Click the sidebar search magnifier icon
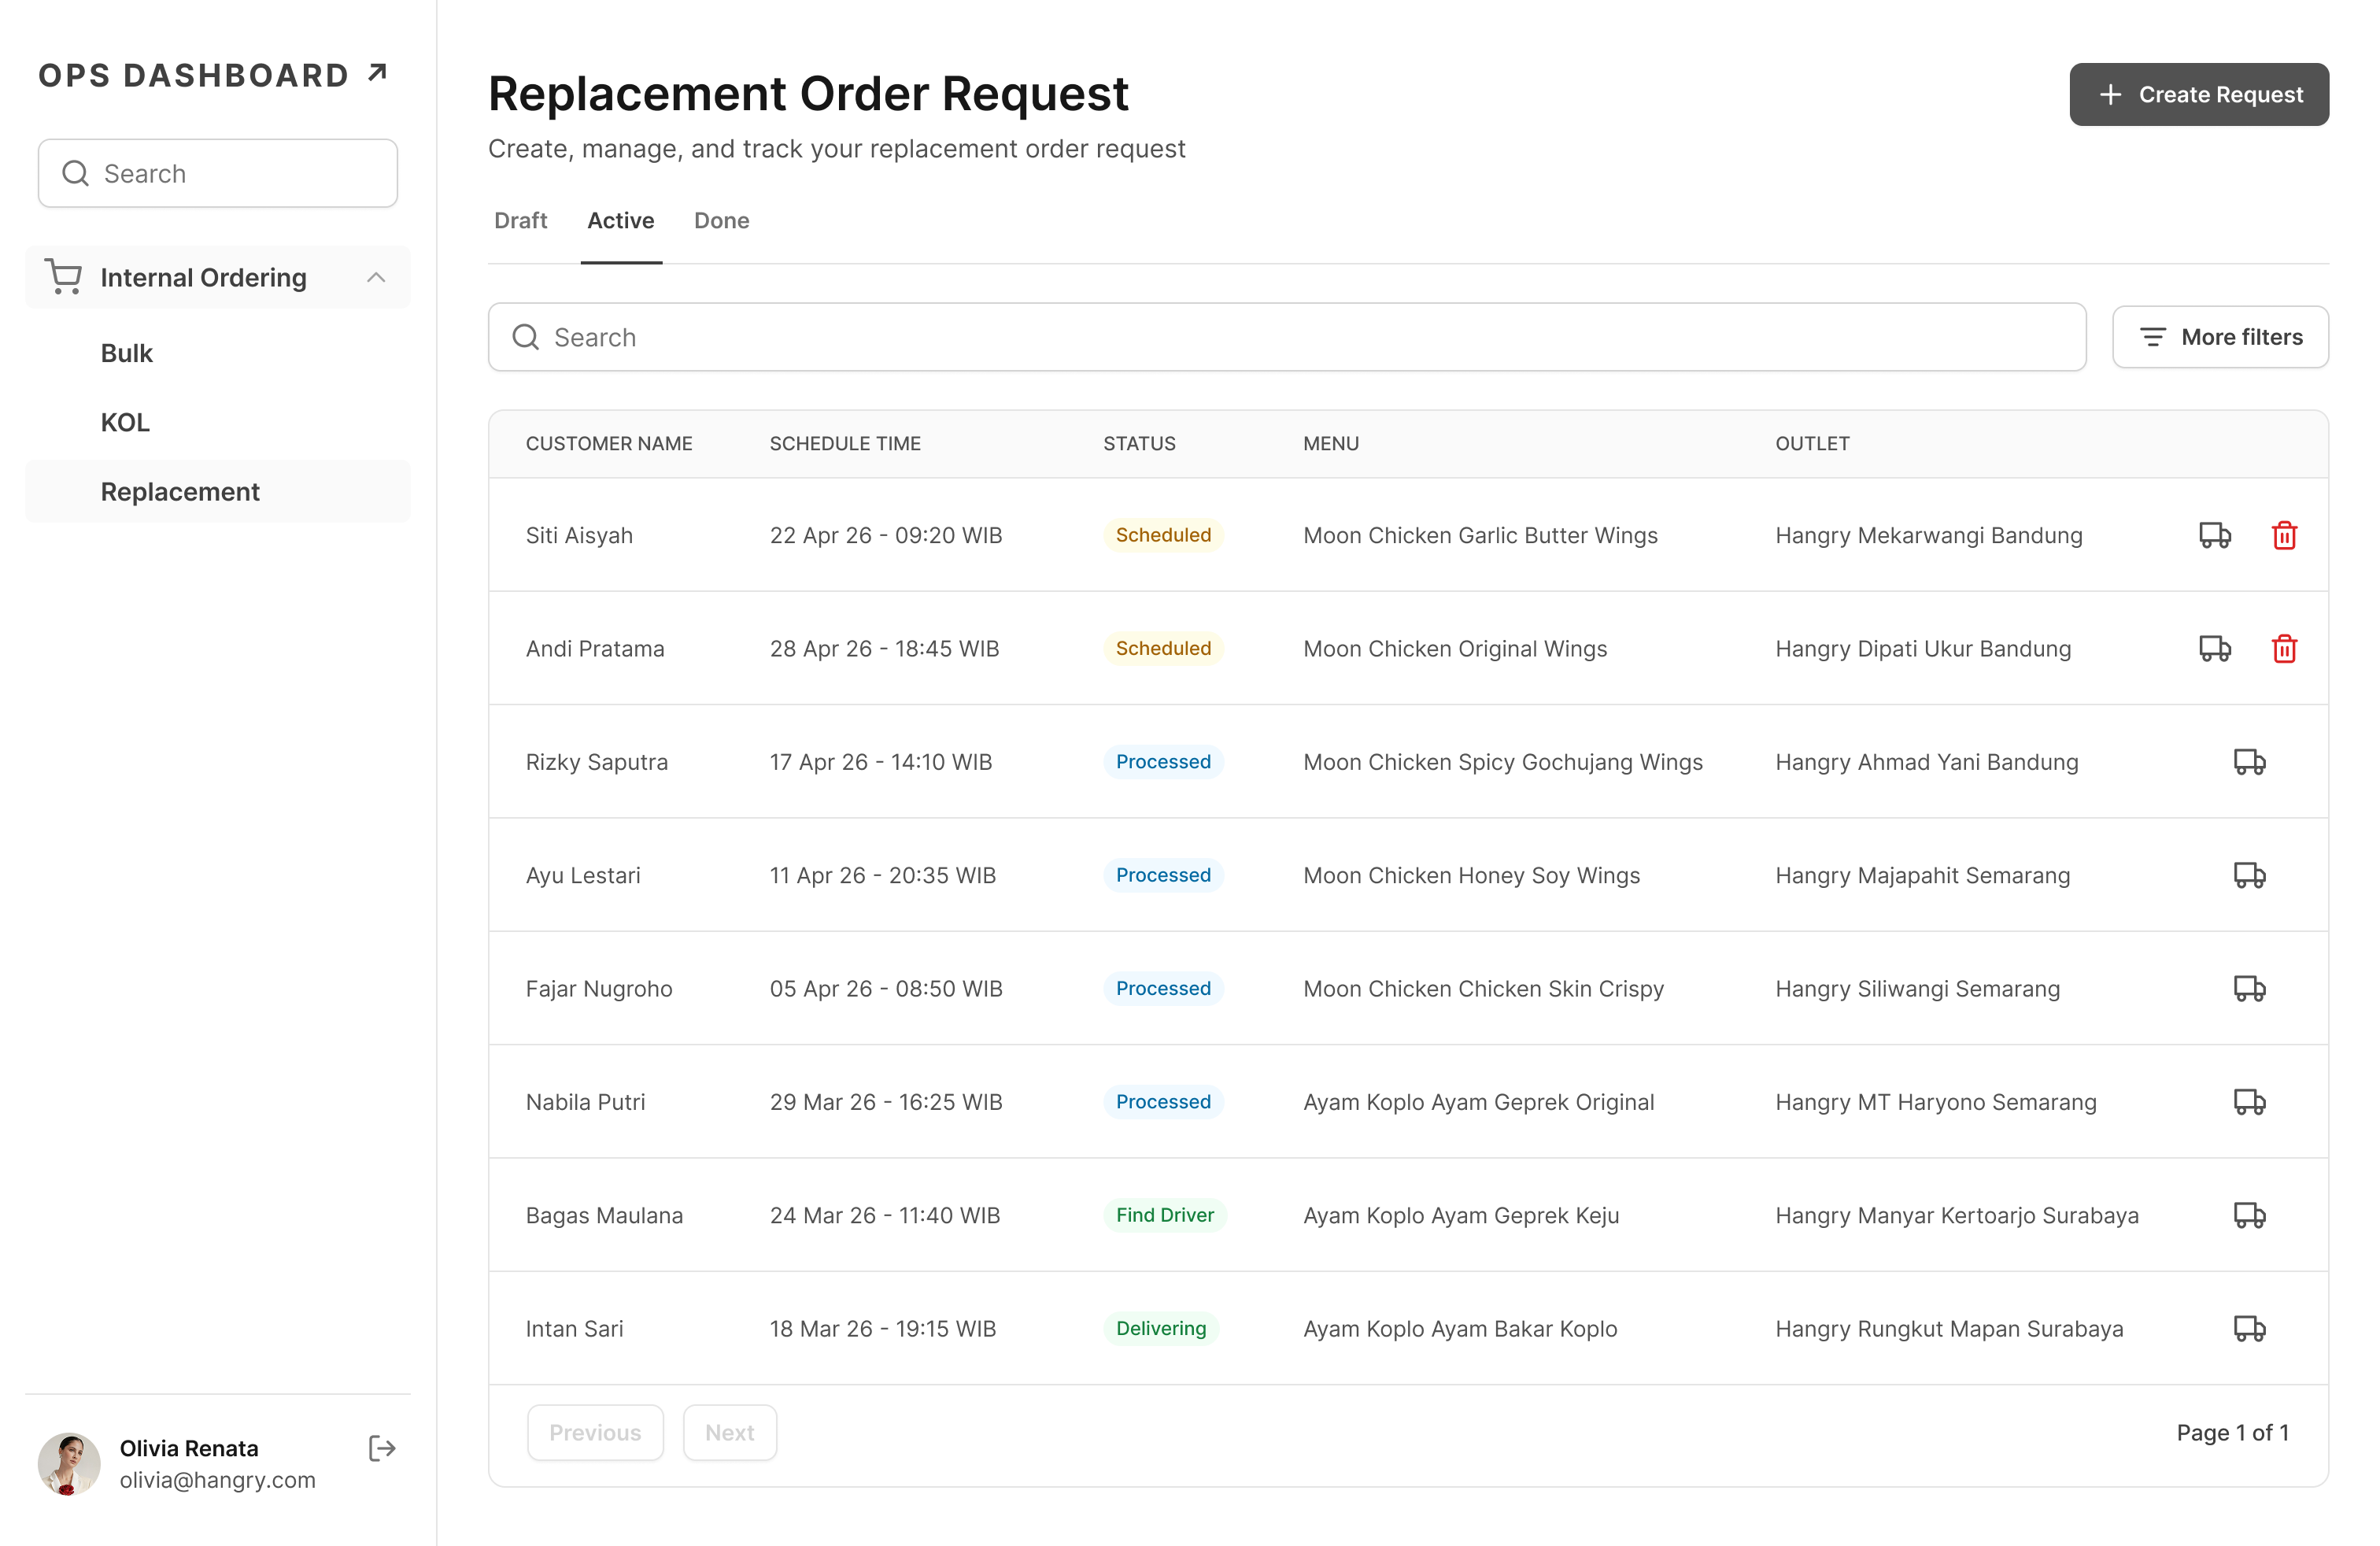The image size is (2380, 1546). click(76, 173)
